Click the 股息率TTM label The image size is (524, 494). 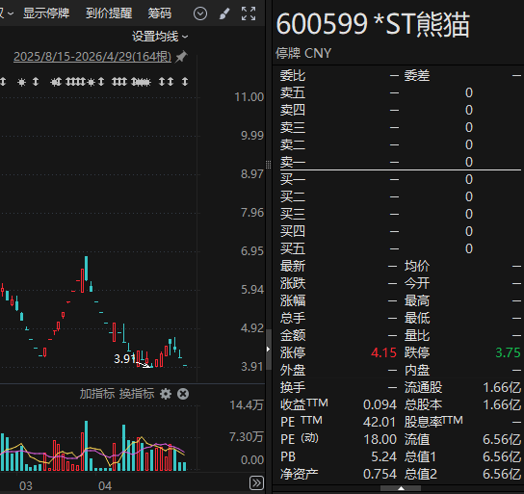pos(433,422)
